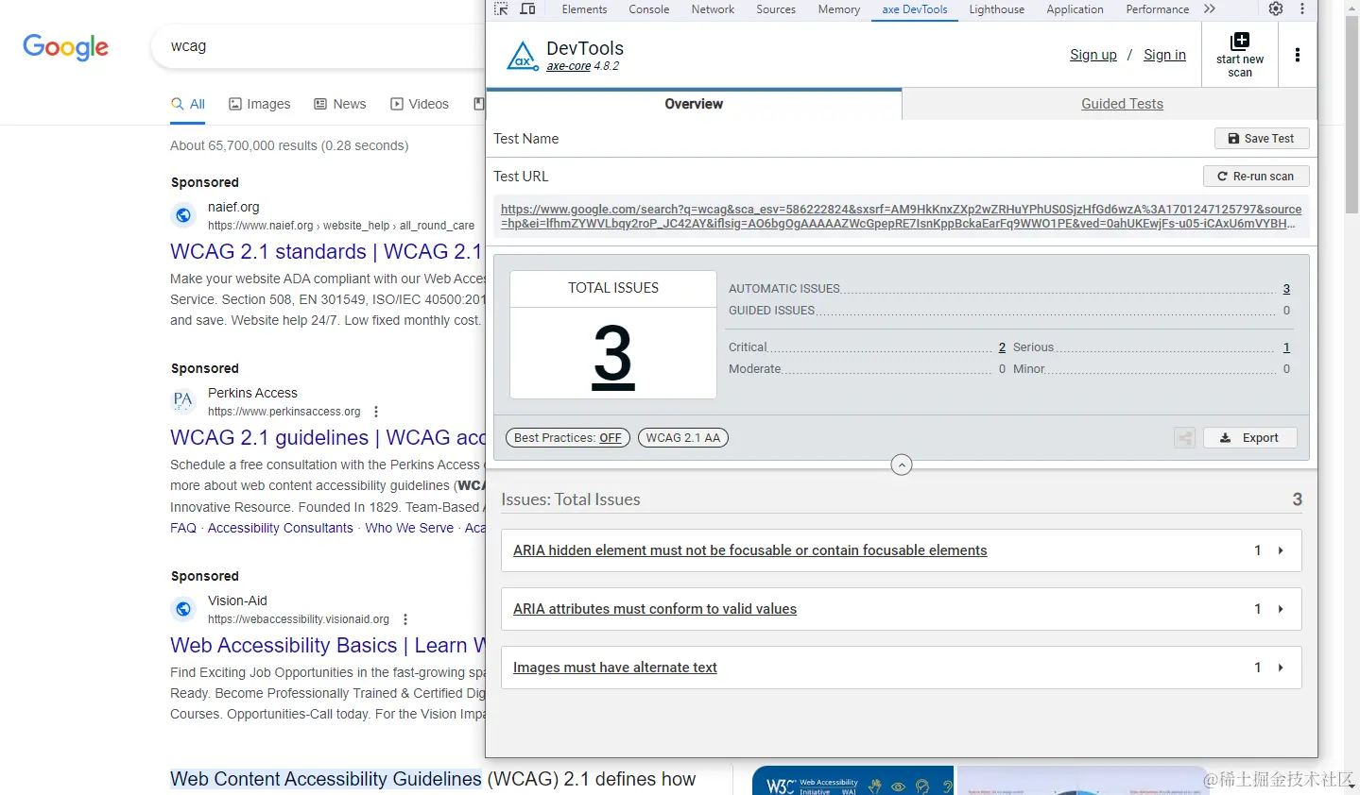Open Perkins Access WCAG 2.1 guidelines result
Screen dimensions: 1360x795
pyautogui.click(x=328, y=438)
